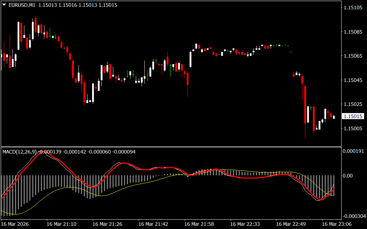Select the current price tag 1.15015
Image resolution: width=367 pixels, height=229 pixels.
(x=353, y=116)
